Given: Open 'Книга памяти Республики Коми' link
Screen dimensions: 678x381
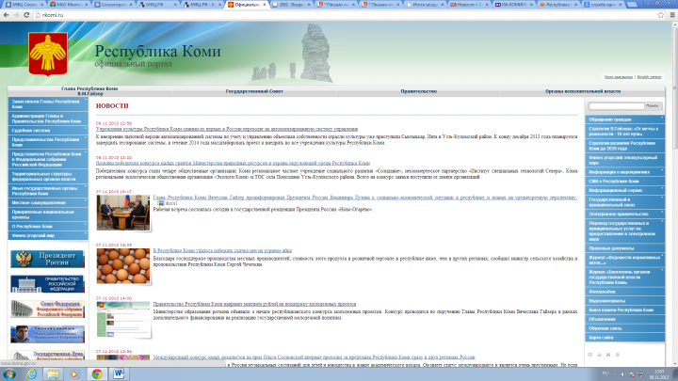Looking at the screenshot, I should tap(625, 310).
